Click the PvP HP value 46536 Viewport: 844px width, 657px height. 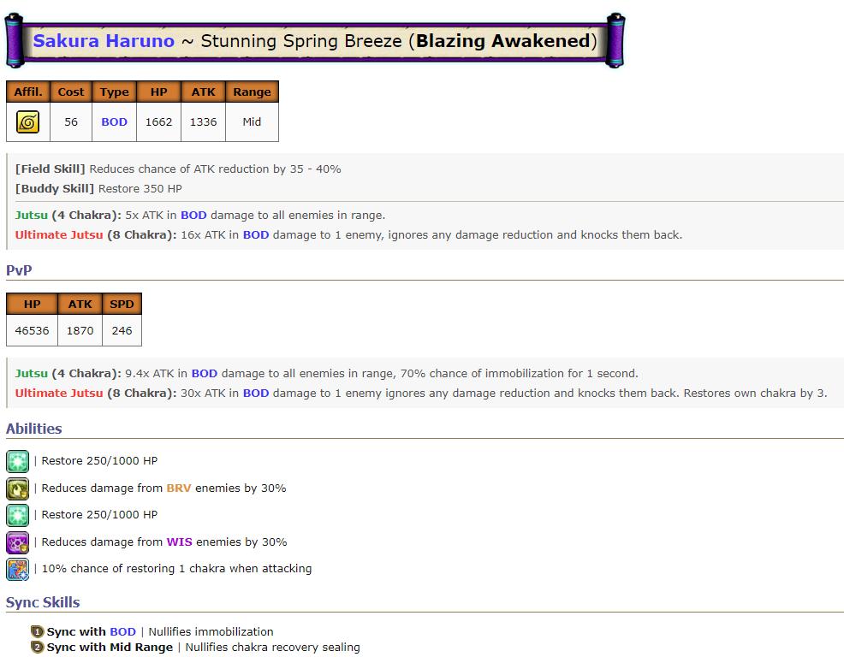(x=32, y=331)
